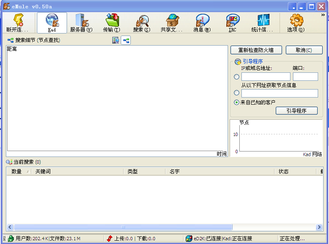
Task: Click 'eD2K:已连接|Kad:正在连接' status text
Action: (223, 238)
